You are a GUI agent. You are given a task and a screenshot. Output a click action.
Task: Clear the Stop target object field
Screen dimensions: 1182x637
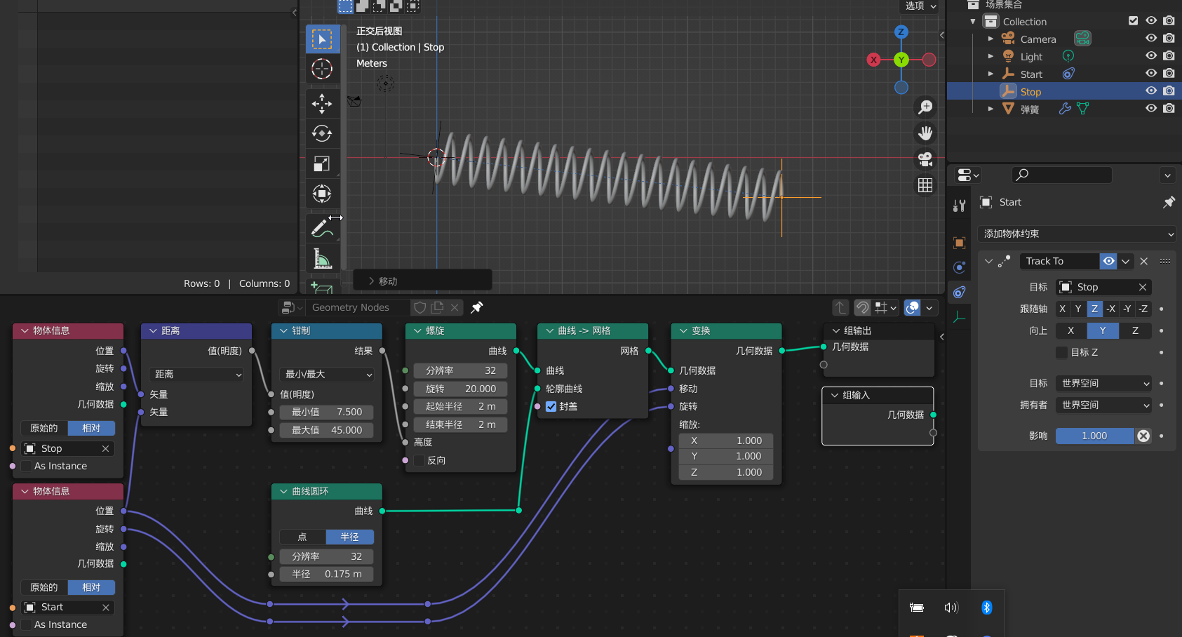tap(1143, 287)
